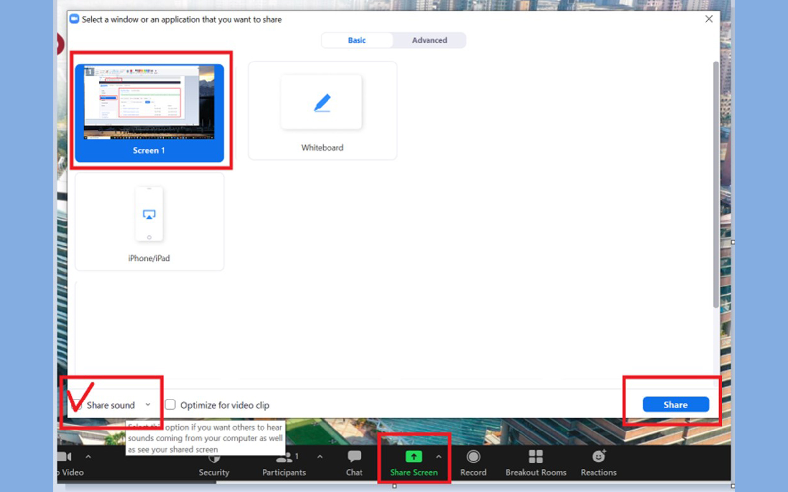Open the Reactions picker
This screenshot has width=788, height=492.
tap(598, 458)
